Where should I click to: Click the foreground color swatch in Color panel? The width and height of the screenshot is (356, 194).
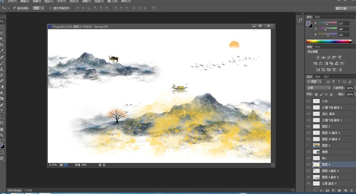(x=308, y=24)
